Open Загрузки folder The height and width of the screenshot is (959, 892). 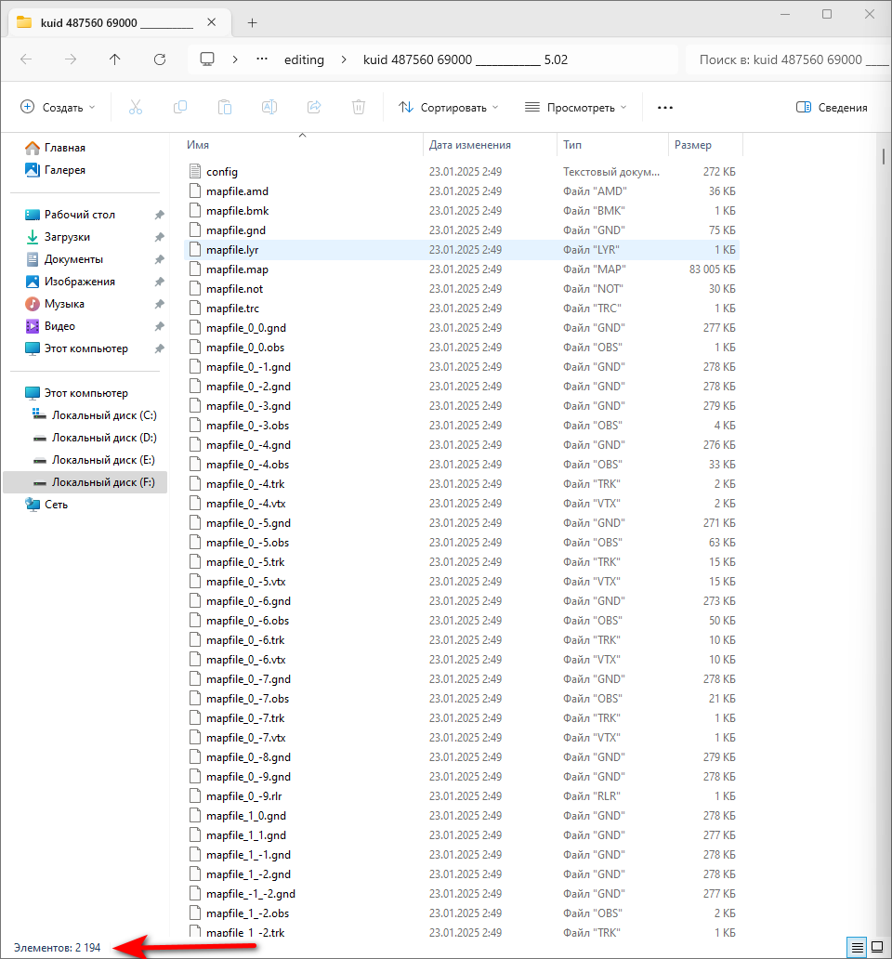click(67, 237)
